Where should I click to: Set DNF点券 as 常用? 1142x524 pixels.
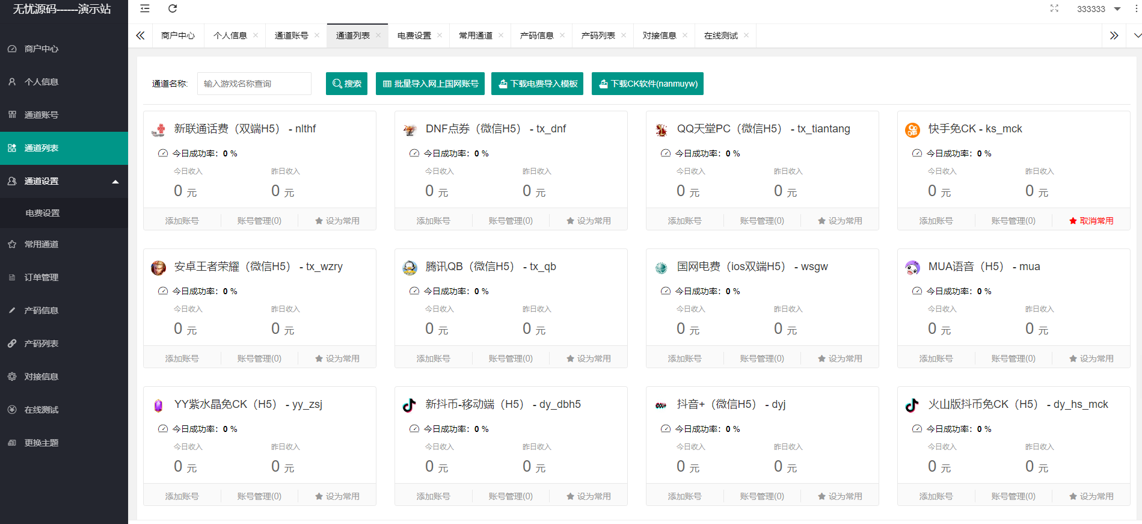(x=589, y=221)
